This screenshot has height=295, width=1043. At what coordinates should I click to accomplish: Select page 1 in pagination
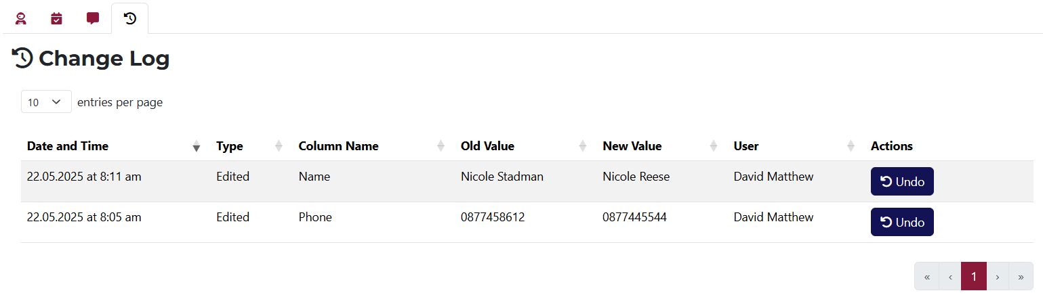coord(974,276)
